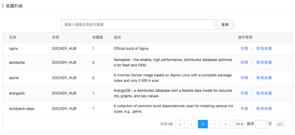The width and height of the screenshot is (295, 135).
Task: Show 详情 for arangodb
Action: pyautogui.click(x=244, y=93)
